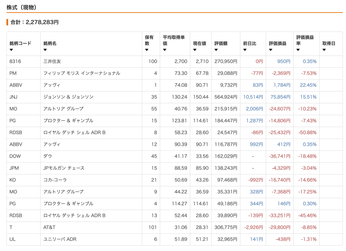346x251 pixels.
Task: Click JPM valuation 138,243円
Action: 226,168
